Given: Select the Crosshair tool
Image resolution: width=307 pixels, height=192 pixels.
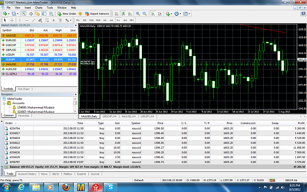Looking at the screenshot, I should click(12, 20).
